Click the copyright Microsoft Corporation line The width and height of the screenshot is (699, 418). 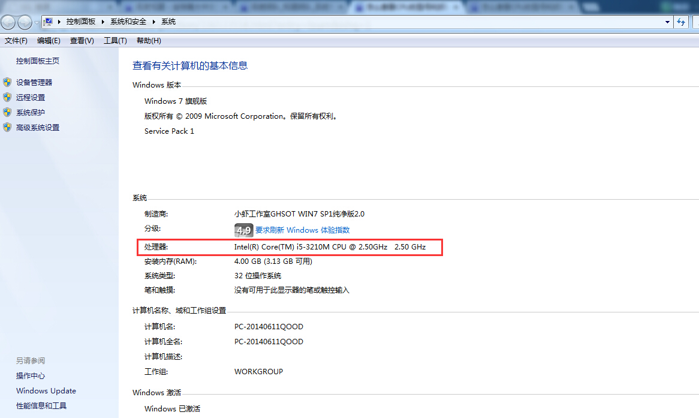(x=242, y=116)
